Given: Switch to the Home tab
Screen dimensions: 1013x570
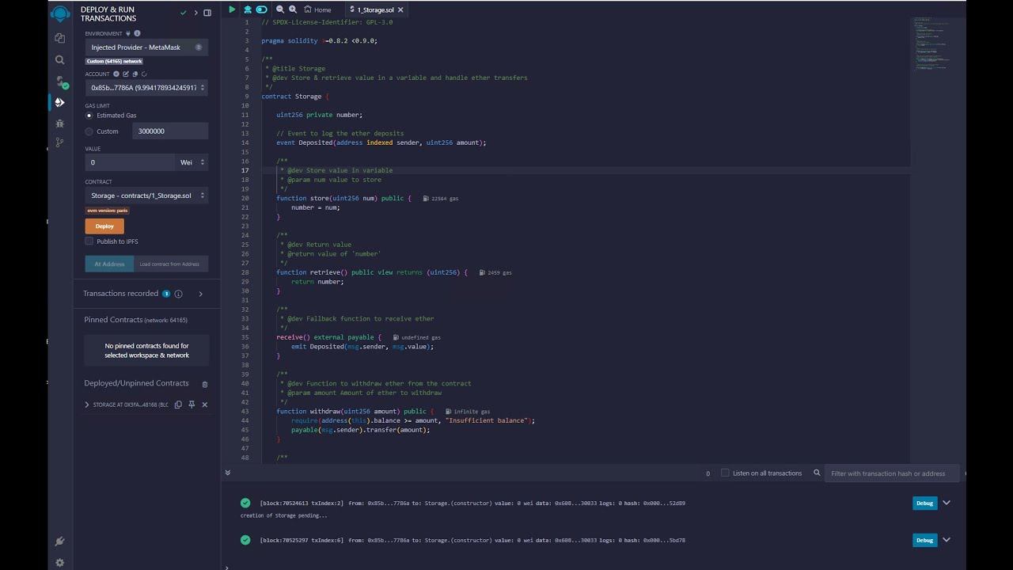Looking at the screenshot, I should [x=318, y=9].
